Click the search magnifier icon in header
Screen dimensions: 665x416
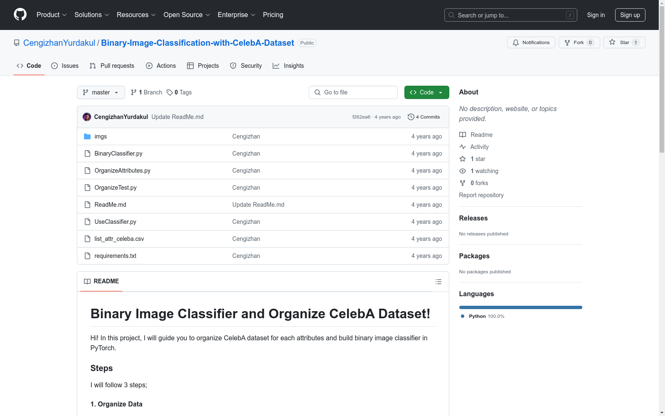(x=451, y=15)
